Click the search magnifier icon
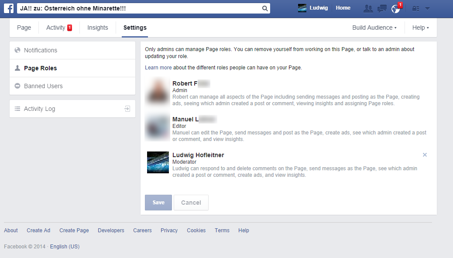 tap(264, 8)
